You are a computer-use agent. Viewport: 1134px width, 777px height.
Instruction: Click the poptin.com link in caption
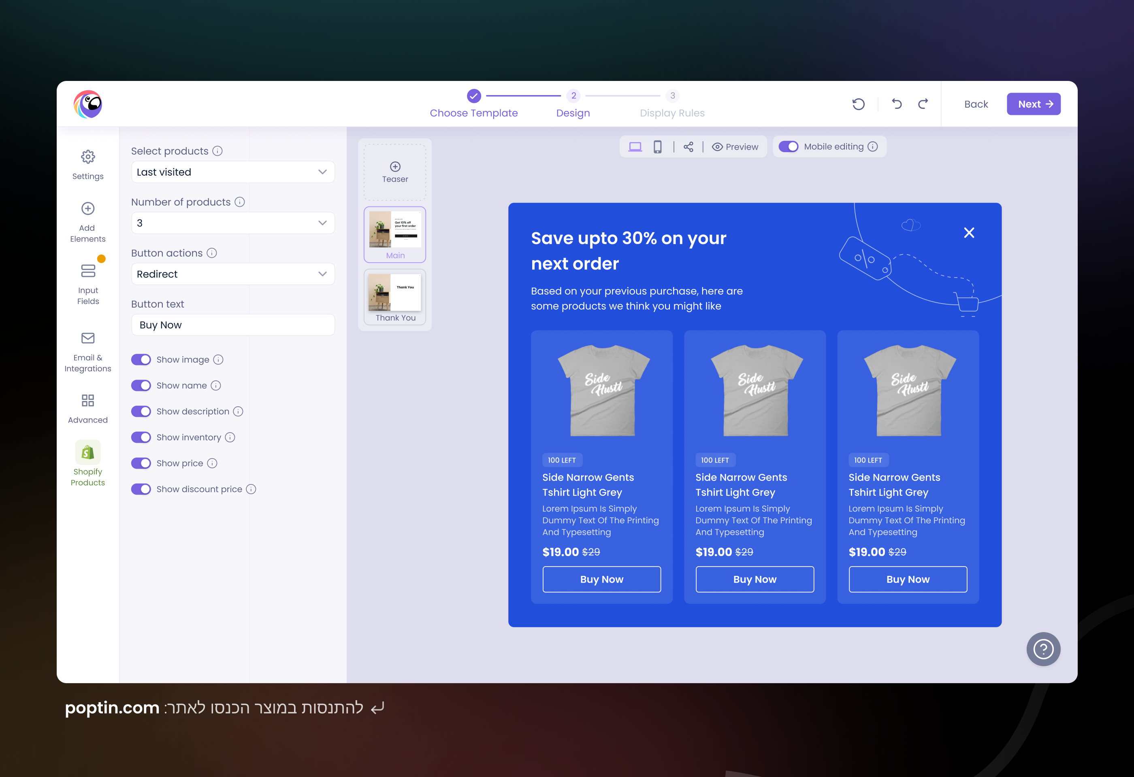click(112, 707)
